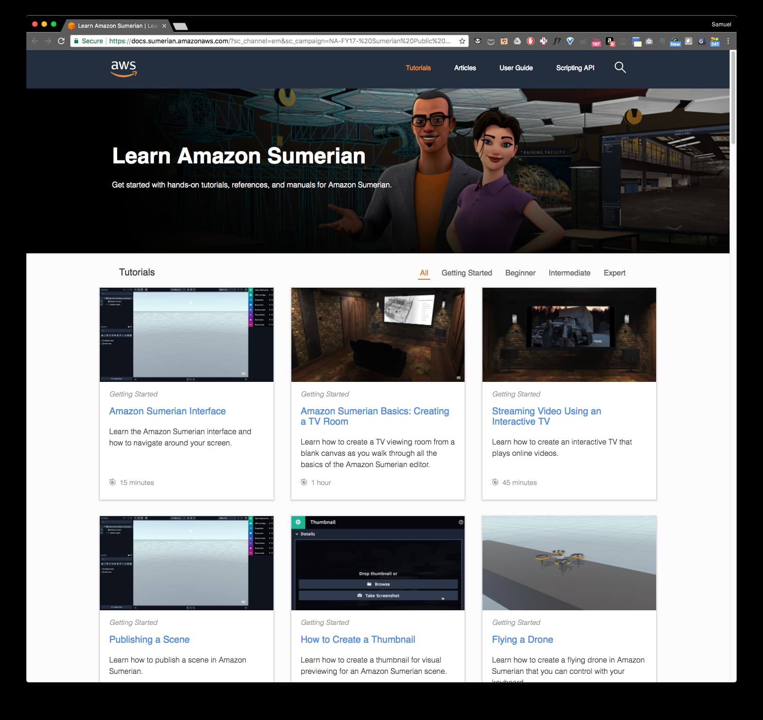Click the AWS logo
This screenshot has width=763, height=720.
pos(124,68)
